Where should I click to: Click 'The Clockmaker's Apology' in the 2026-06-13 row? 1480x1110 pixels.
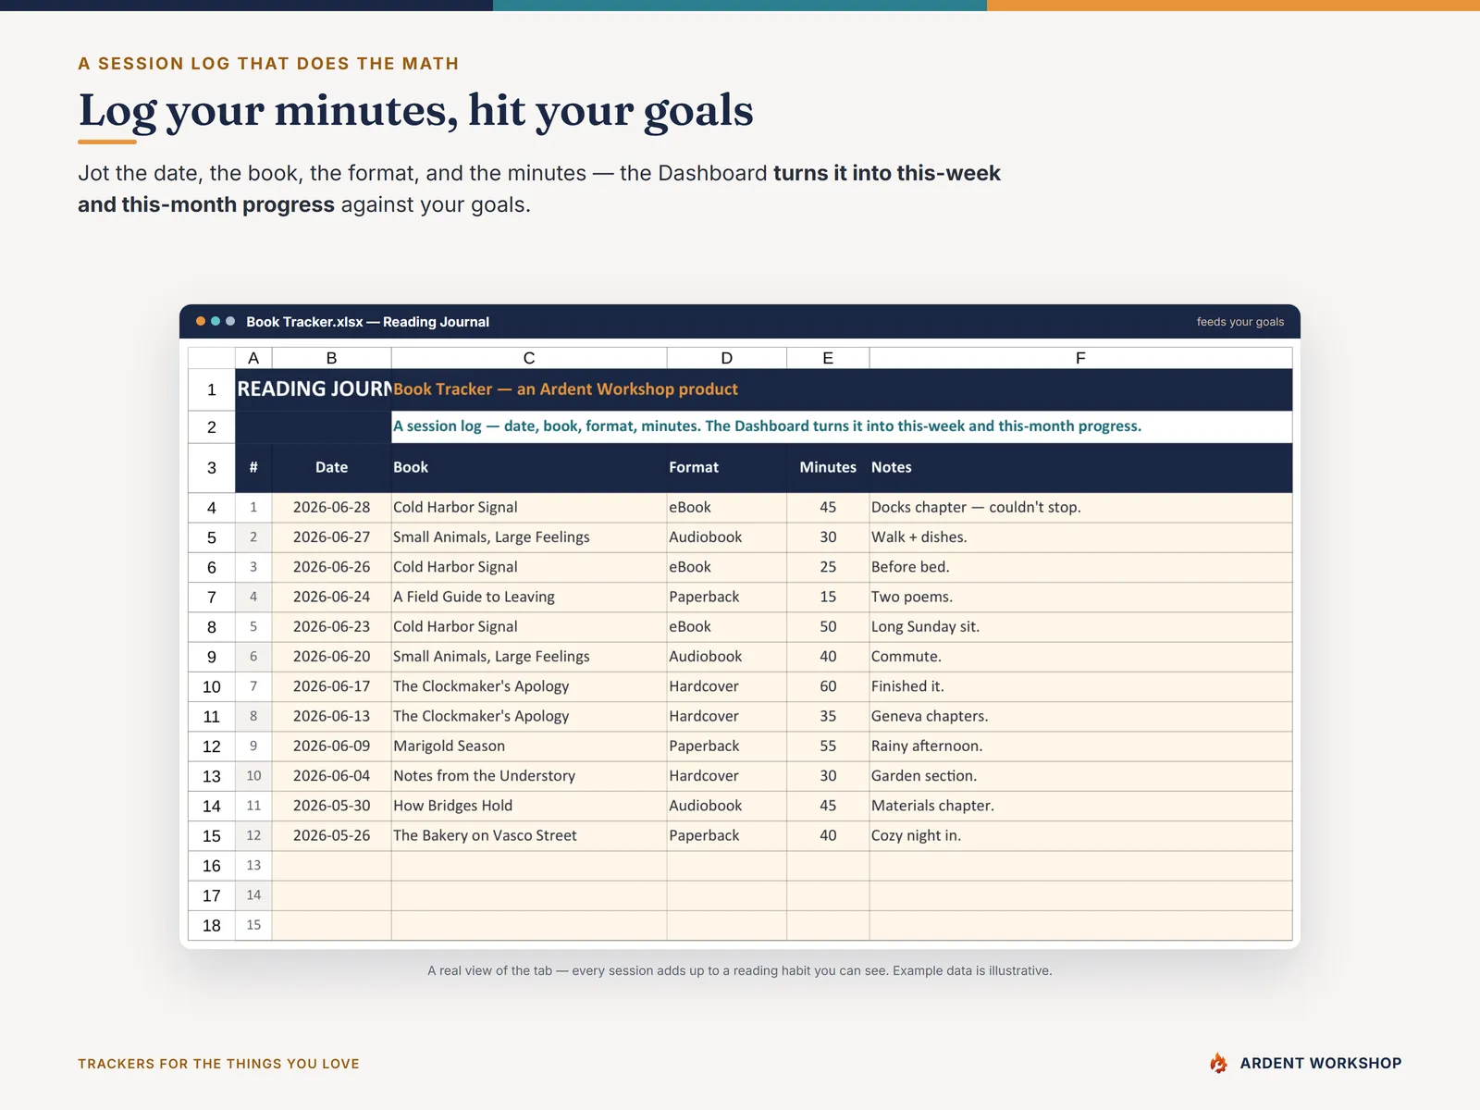[529, 716]
